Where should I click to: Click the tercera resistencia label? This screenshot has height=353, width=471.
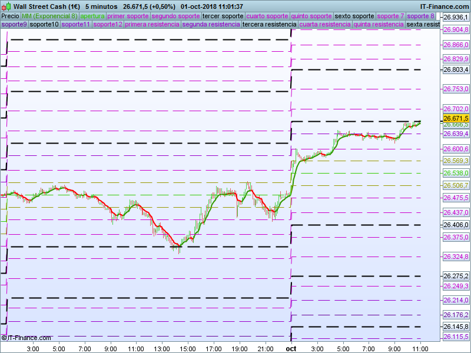point(269,25)
